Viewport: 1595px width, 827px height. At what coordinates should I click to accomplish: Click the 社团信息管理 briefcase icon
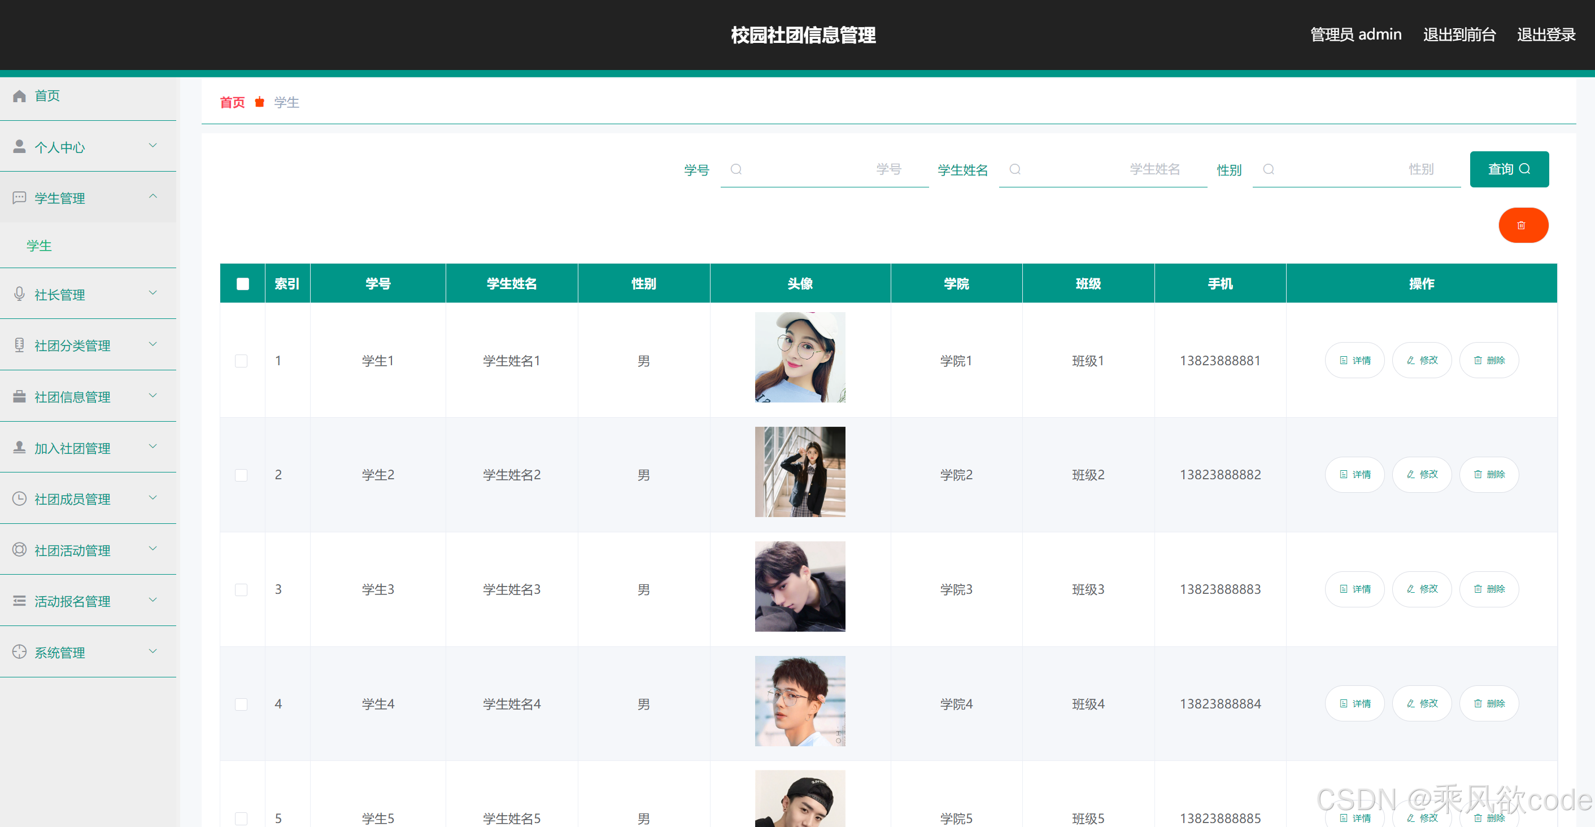click(x=19, y=396)
